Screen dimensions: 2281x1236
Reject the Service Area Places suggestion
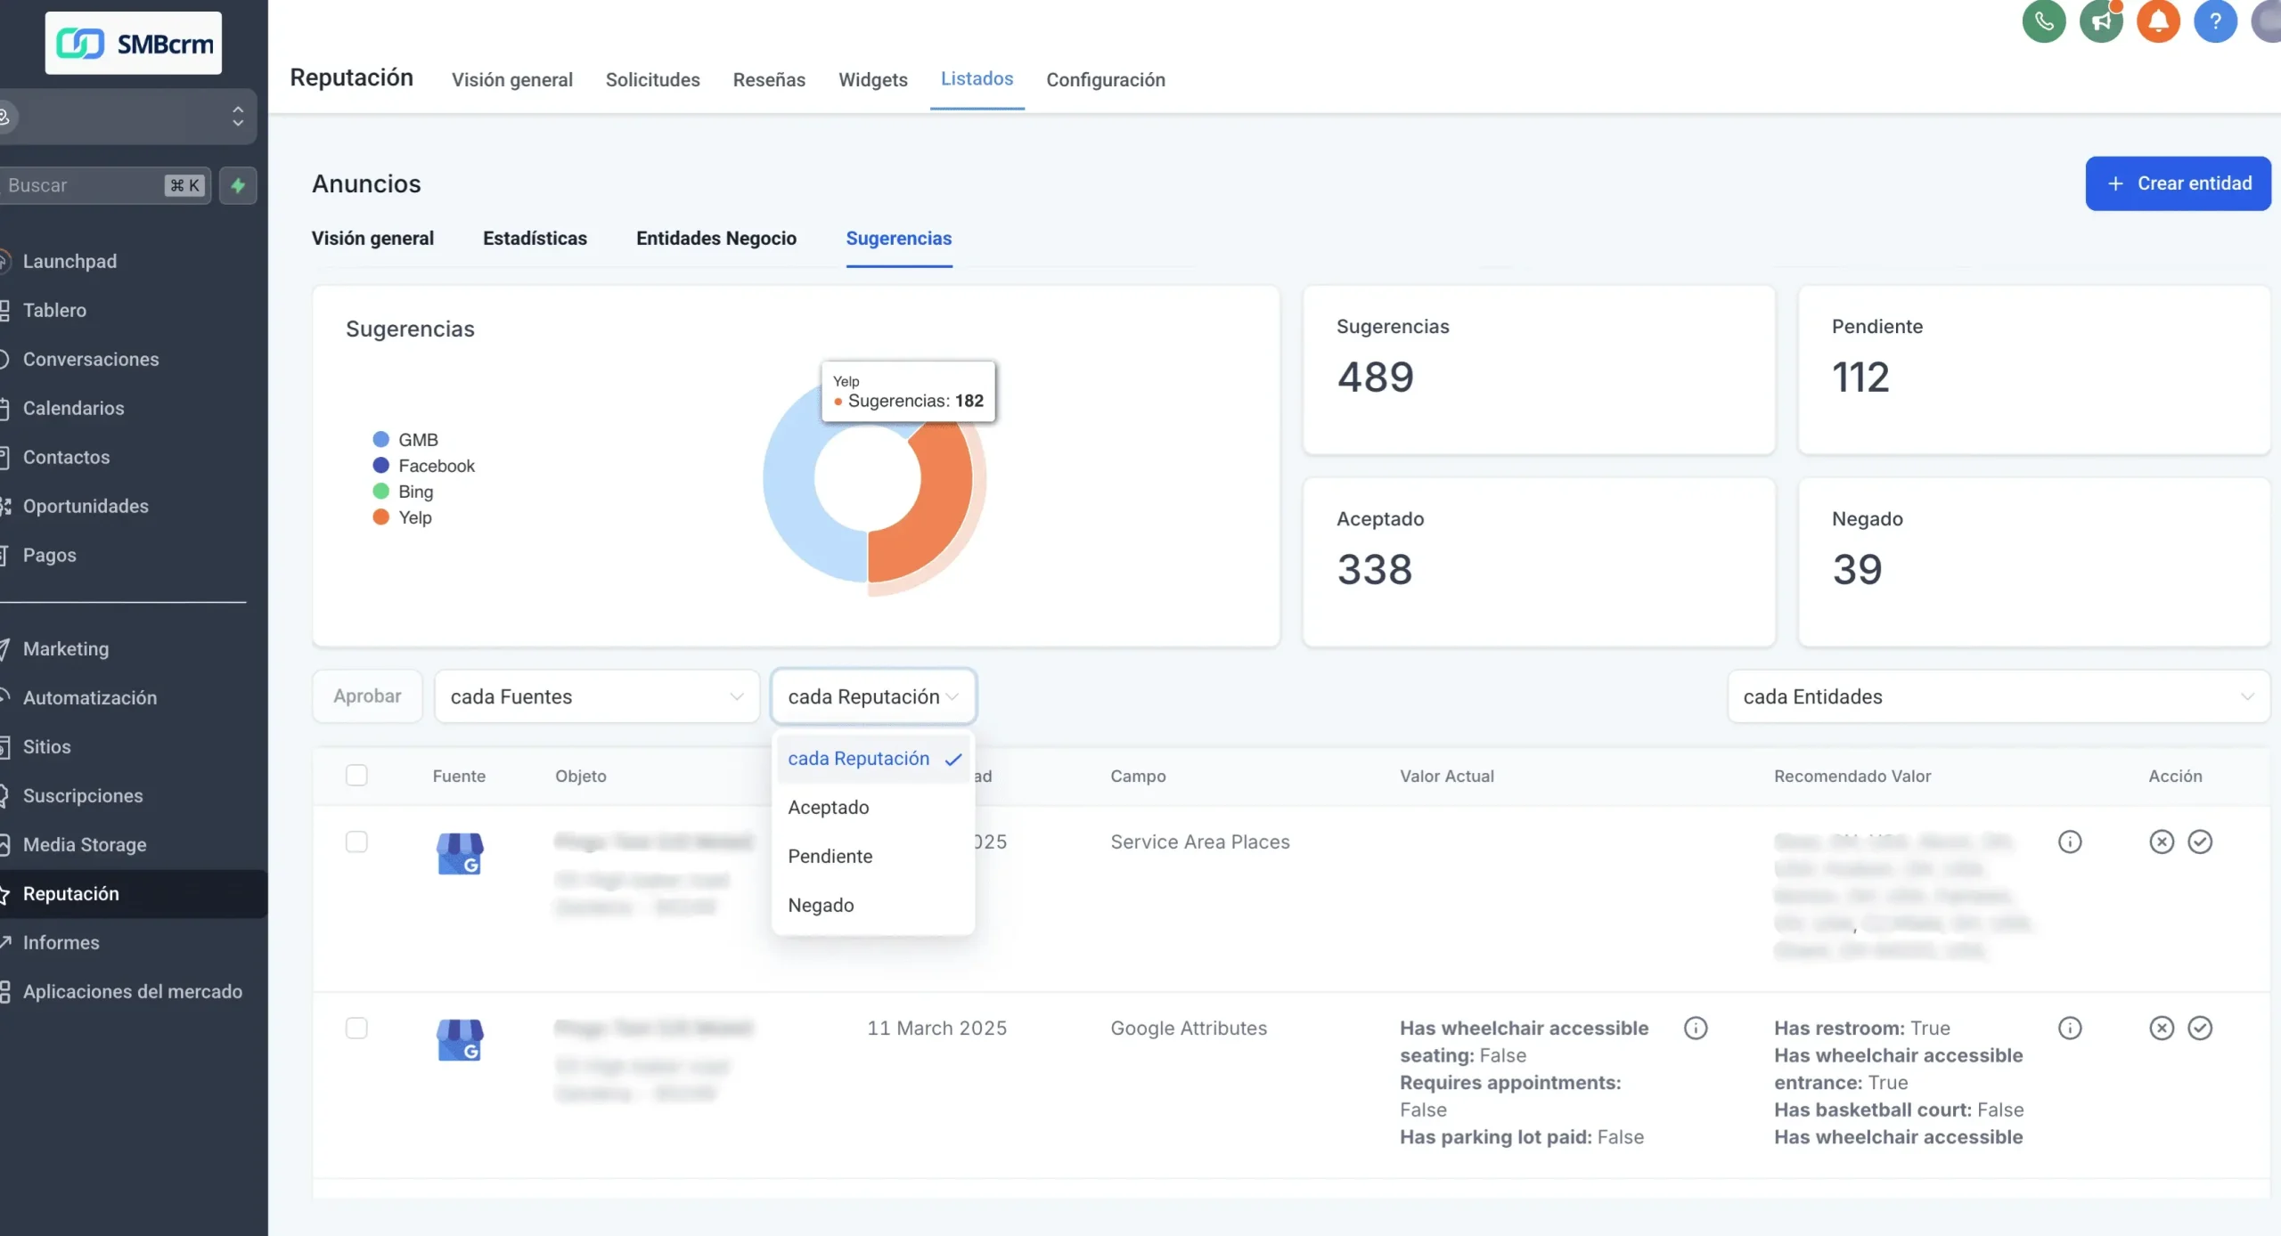[2162, 842]
